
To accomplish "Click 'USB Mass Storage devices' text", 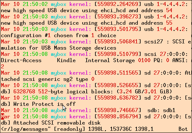I will tap(79, 48).
